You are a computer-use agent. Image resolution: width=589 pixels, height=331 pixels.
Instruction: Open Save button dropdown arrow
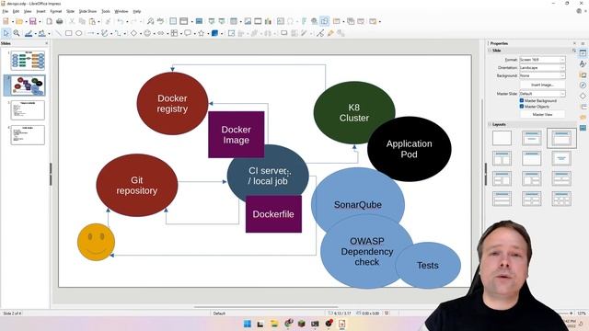click(40, 22)
